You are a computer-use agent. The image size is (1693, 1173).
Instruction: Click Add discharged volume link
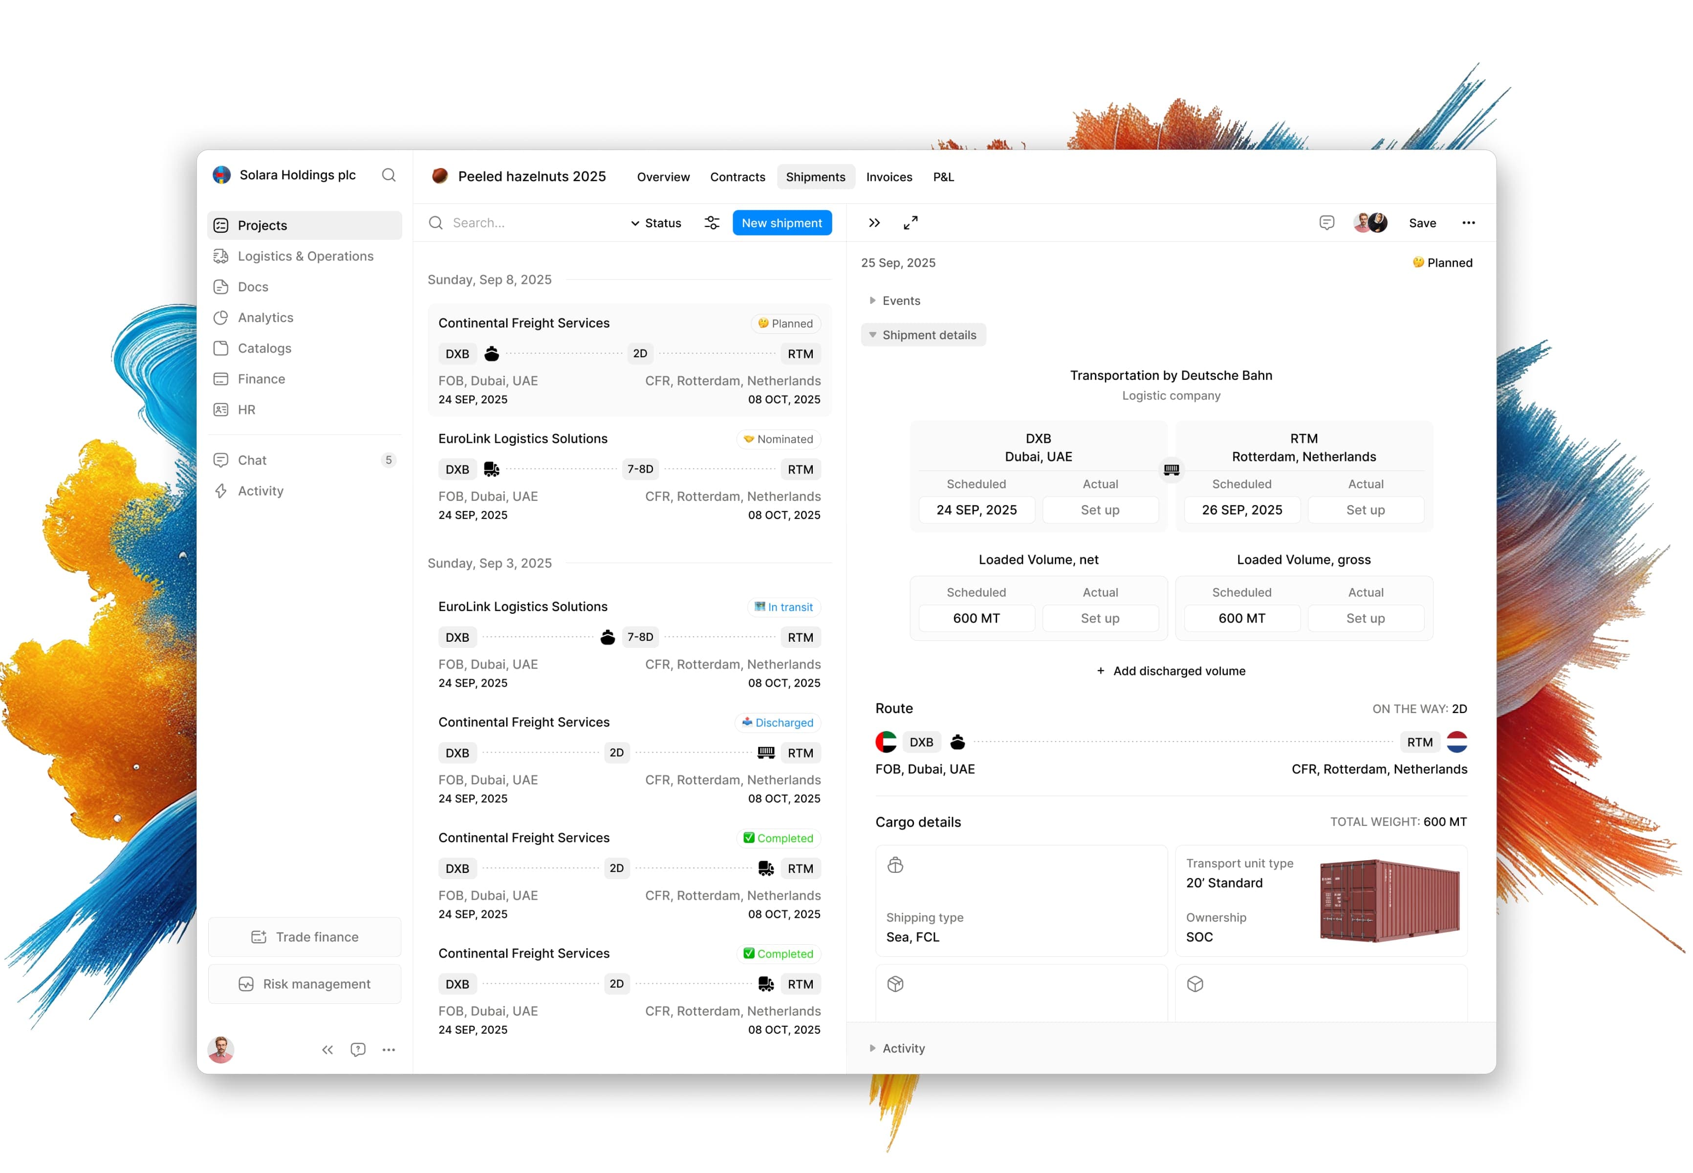[x=1171, y=670]
